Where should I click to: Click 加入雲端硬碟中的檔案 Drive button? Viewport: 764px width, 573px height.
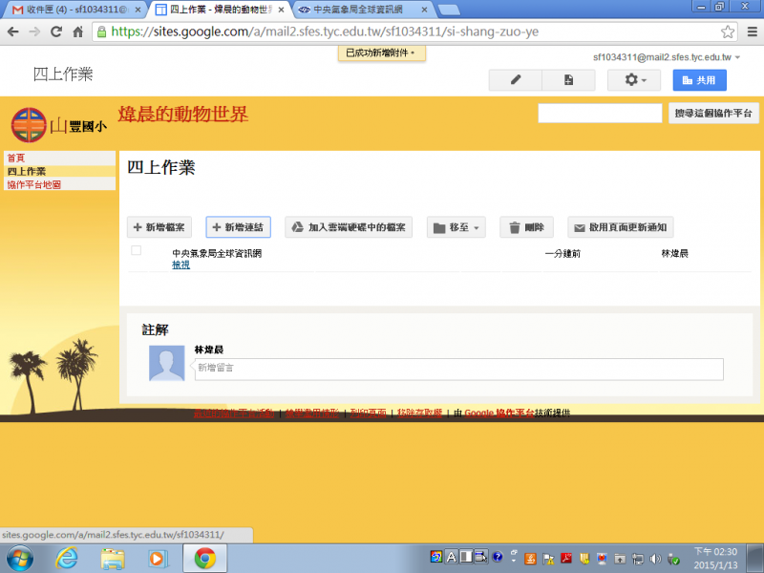click(349, 227)
